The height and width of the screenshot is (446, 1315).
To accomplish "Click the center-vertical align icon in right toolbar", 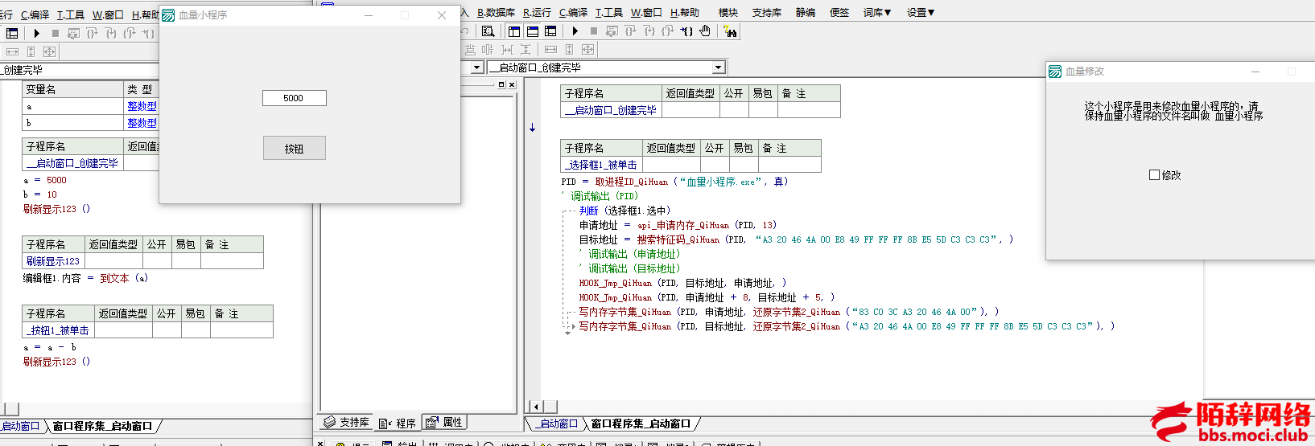I will 488,50.
